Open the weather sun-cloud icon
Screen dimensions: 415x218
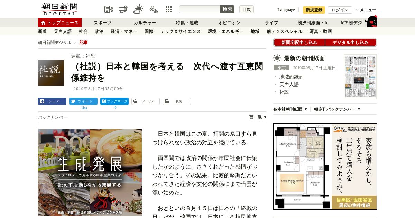[x=138, y=9]
